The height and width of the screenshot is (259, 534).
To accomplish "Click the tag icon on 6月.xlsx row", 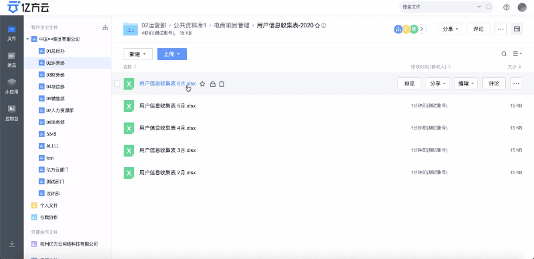I will click(x=222, y=84).
